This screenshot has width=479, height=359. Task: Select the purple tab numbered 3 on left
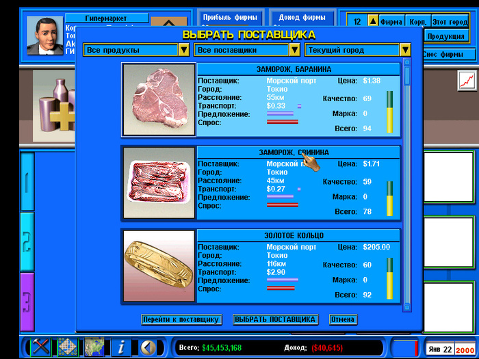[27, 301]
